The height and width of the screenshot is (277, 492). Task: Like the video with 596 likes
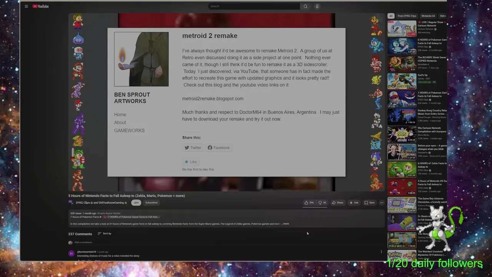309,203
